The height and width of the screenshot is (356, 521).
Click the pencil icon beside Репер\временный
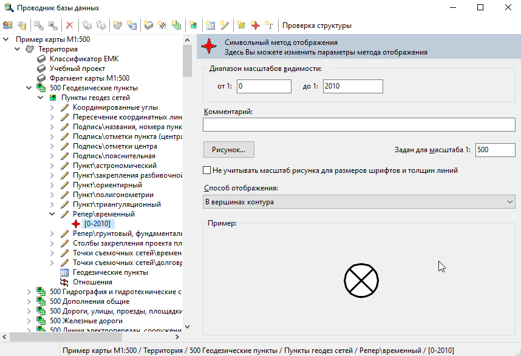[x=64, y=214]
